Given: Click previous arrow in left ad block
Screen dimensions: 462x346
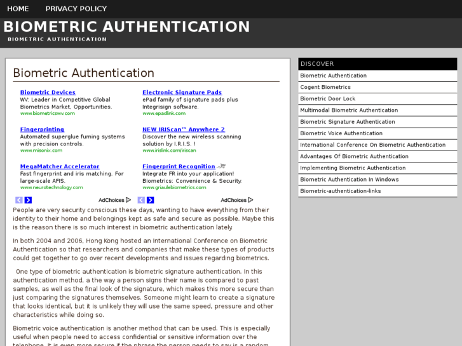Looking at the screenshot, I should (19, 200).
